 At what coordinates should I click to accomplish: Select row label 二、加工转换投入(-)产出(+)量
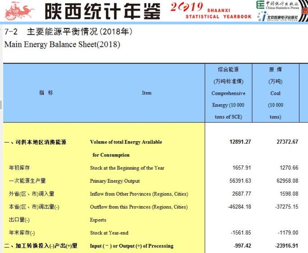pyautogui.click(x=41, y=245)
